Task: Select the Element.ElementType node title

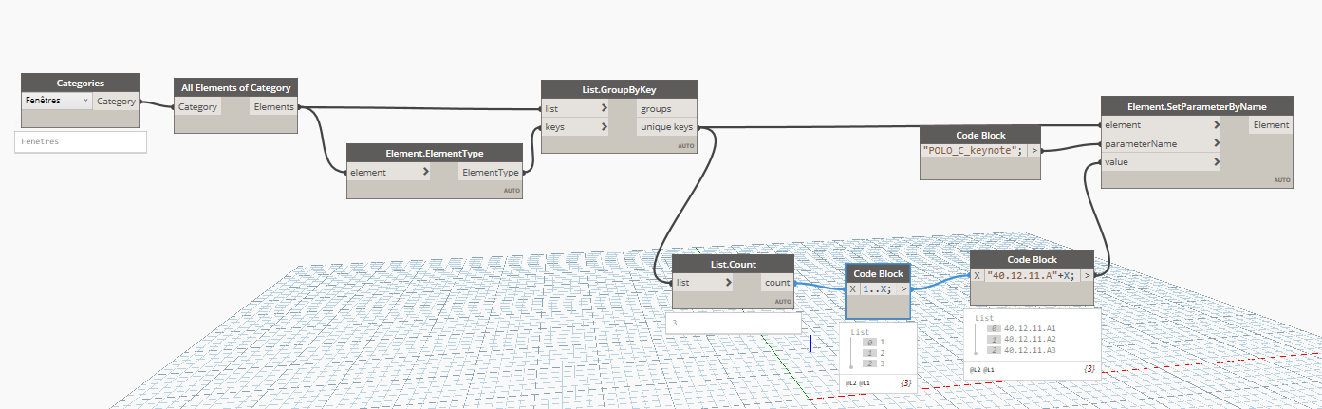Action: pos(435,153)
